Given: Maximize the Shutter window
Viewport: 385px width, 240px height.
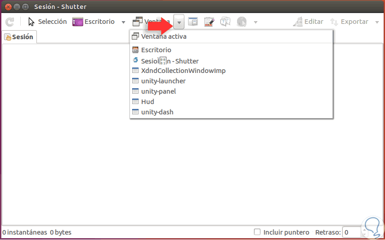Looking at the screenshot, I should pos(25,7).
